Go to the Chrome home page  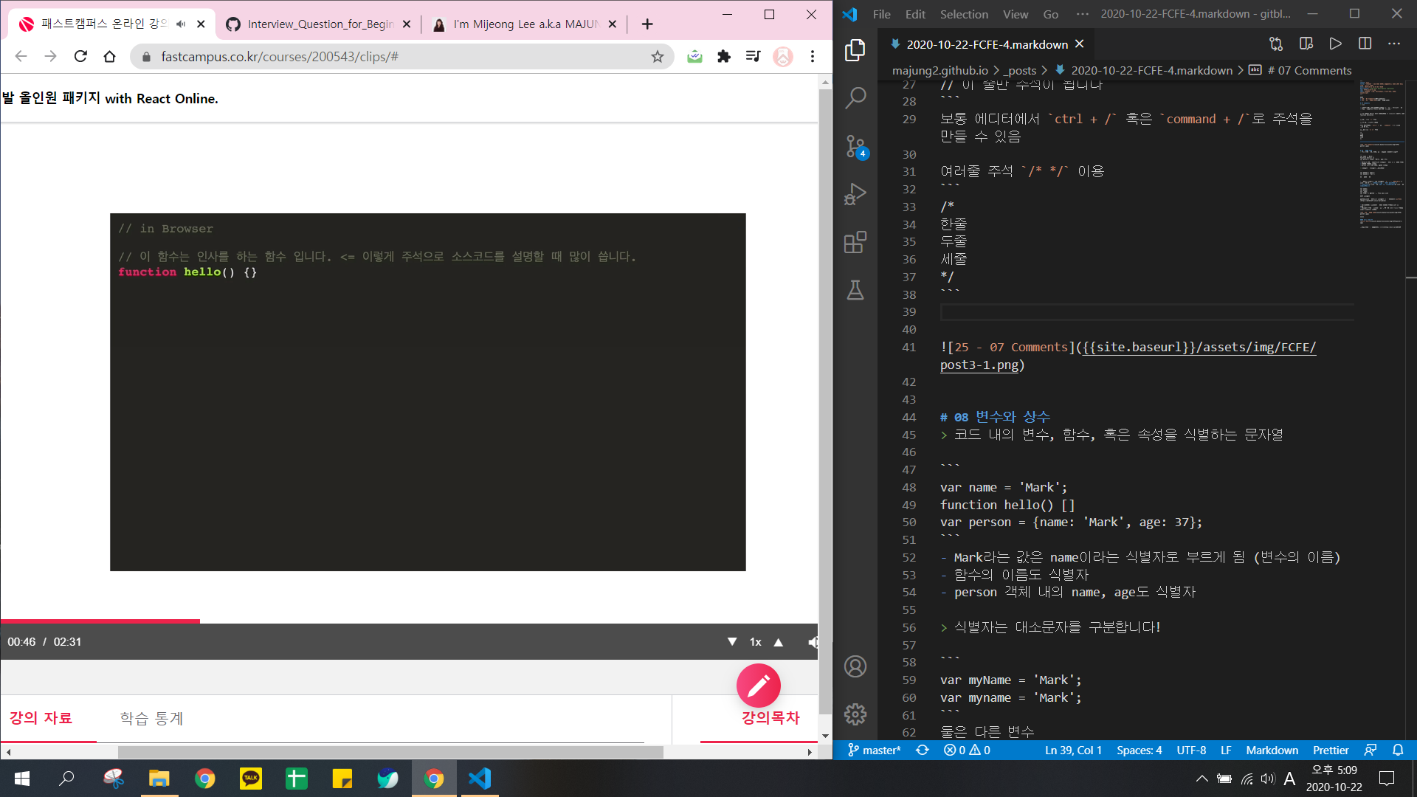110,57
